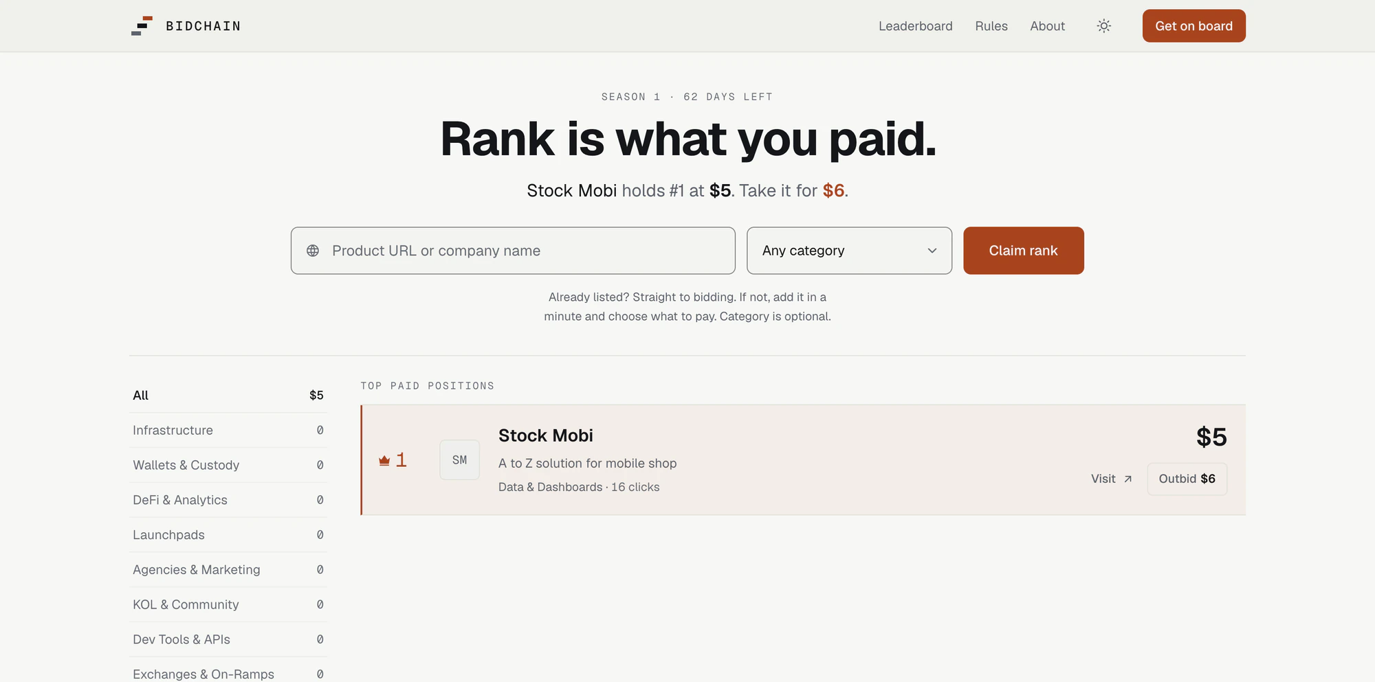Click Outbid $6 for Stock Mobi
The image size is (1375, 682).
coord(1187,479)
